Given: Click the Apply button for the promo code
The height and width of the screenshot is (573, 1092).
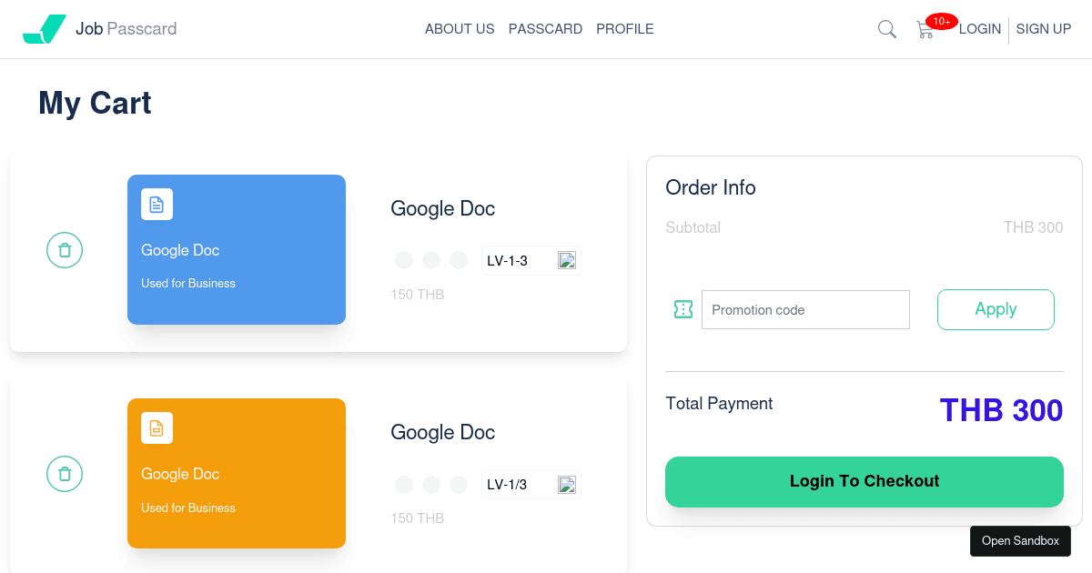Looking at the screenshot, I should pos(996,309).
